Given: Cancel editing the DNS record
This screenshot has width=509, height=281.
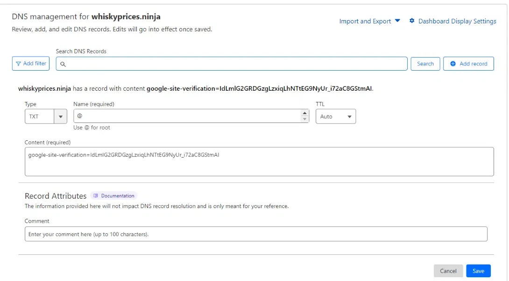Looking at the screenshot, I should [448, 271].
